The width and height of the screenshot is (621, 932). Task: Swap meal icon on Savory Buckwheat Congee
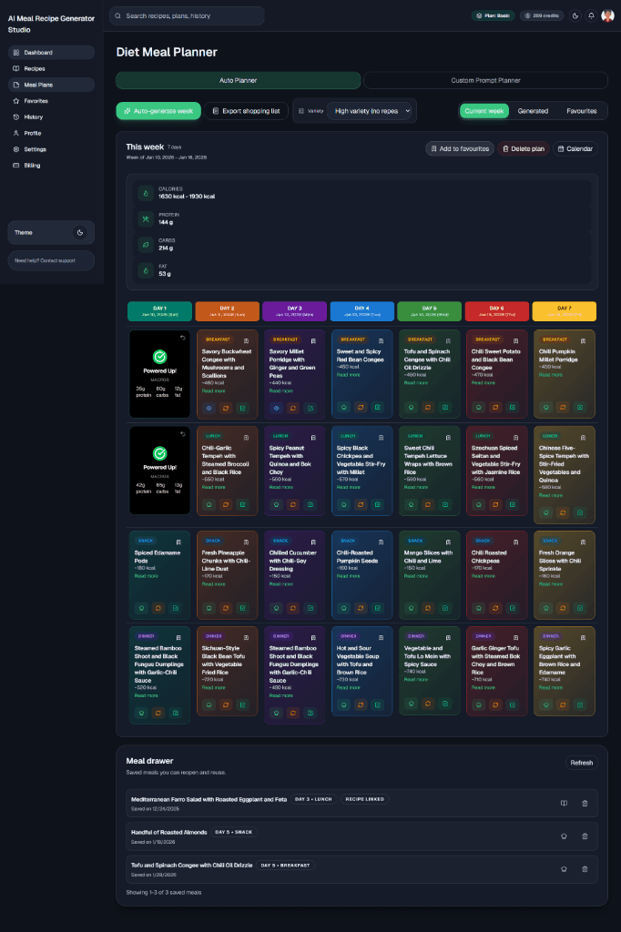[226, 409]
